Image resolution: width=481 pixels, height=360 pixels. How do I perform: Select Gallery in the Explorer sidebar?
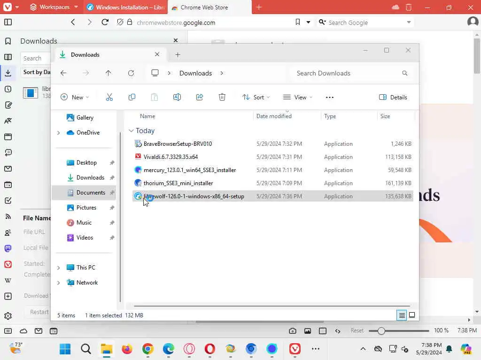(x=80, y=118)
